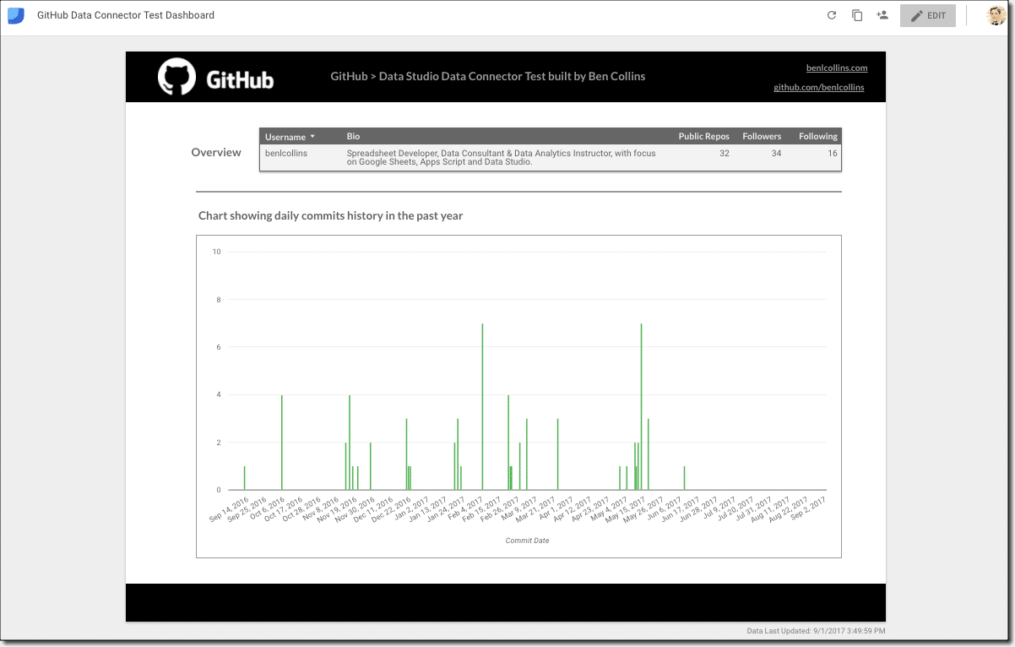
Task: Select the Public Repos value 32
Action: [725, 154]
